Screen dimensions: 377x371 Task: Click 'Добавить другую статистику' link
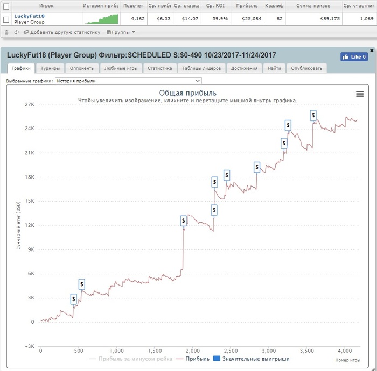(62, 32)
